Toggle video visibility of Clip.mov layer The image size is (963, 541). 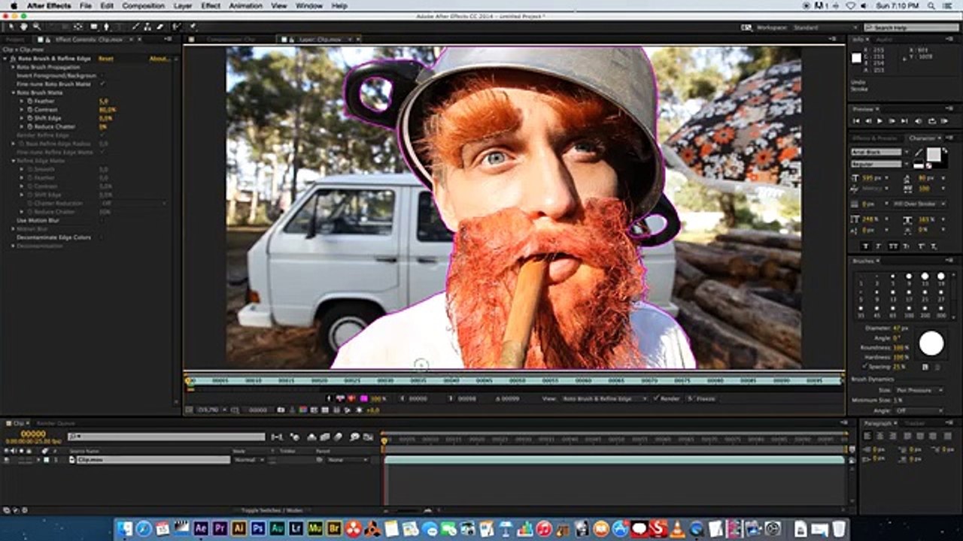(6, 459)
